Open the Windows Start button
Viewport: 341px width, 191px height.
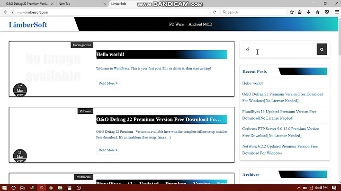pos(4,188)
